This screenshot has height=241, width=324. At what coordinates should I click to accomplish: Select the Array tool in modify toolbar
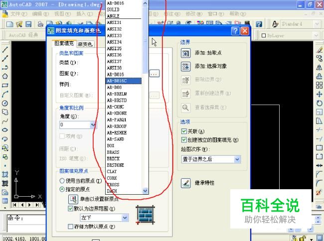[x=319, y=85]
